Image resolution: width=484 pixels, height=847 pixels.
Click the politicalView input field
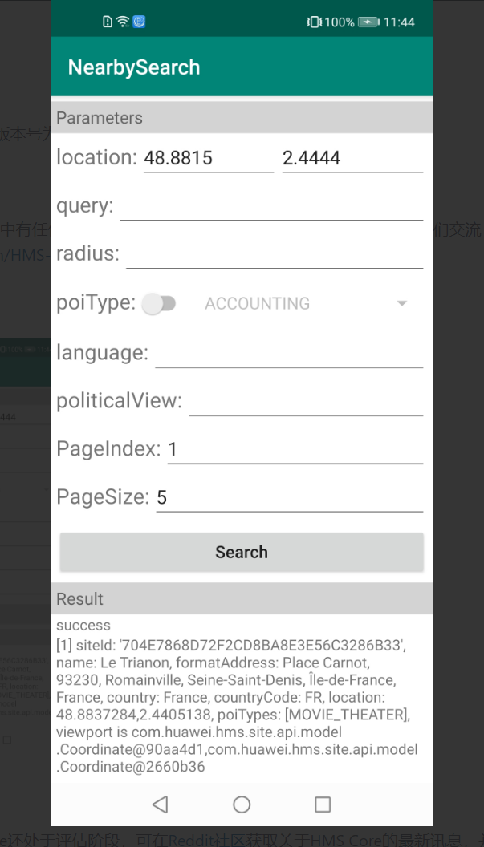(x=305, y=401)
